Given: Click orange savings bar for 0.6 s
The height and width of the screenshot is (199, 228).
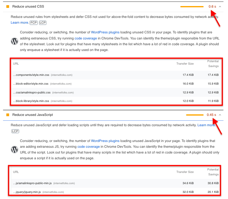Looking at the screenshot, I should (x=192, y=7).
